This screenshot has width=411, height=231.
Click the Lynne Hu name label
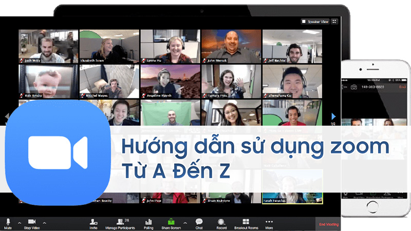pyautogui.click(x=154, y=61)
